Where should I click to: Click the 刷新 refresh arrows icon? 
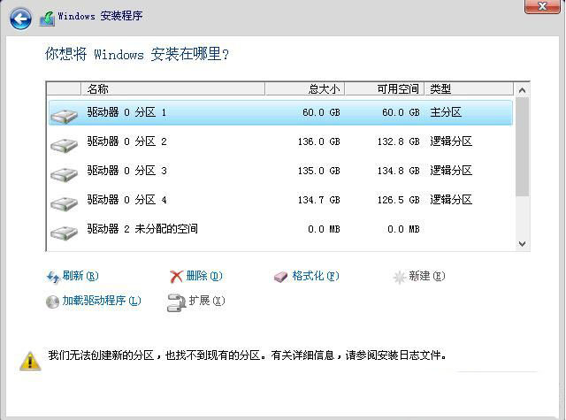(x=53, y=277)
